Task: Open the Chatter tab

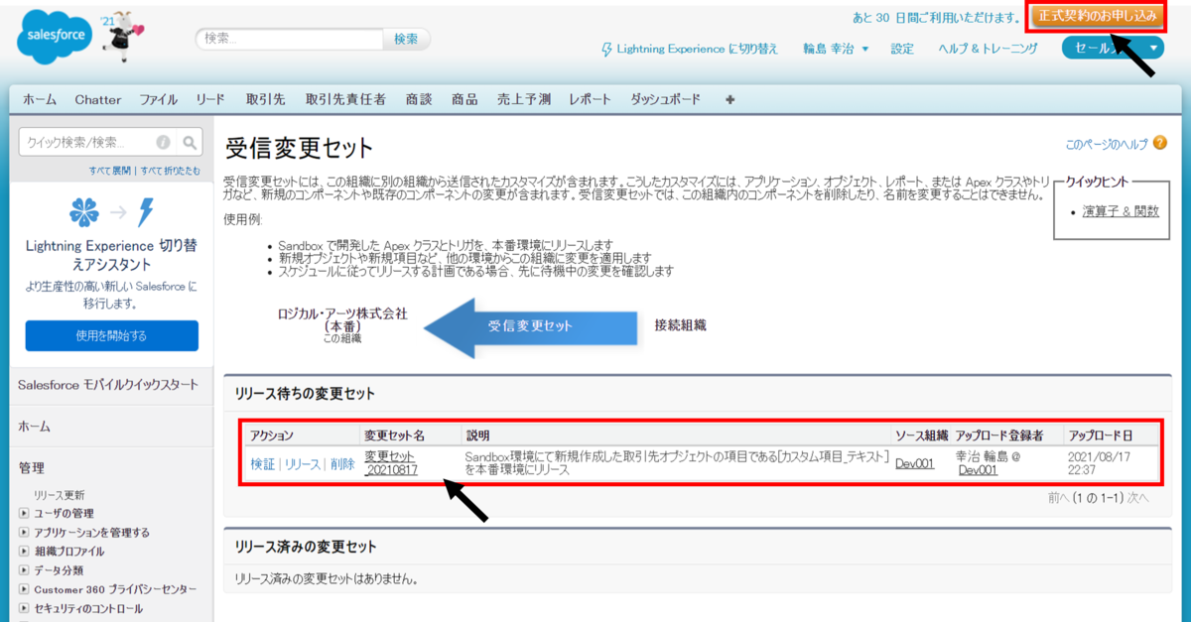Action: pyautogui.click(x=98, y=100)
